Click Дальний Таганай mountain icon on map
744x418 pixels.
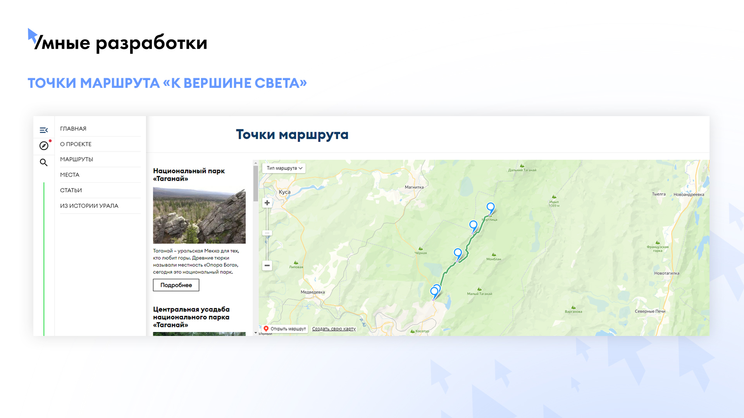point(522,166)
